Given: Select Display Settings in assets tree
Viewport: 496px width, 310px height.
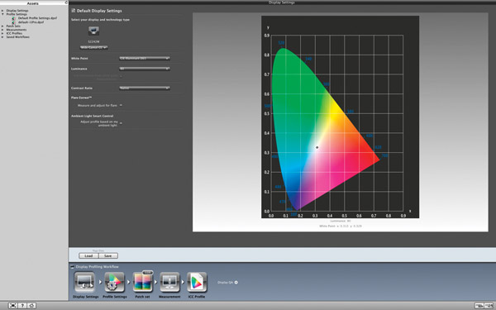Looking at the screenshot, I should click(x=17, y=11).
